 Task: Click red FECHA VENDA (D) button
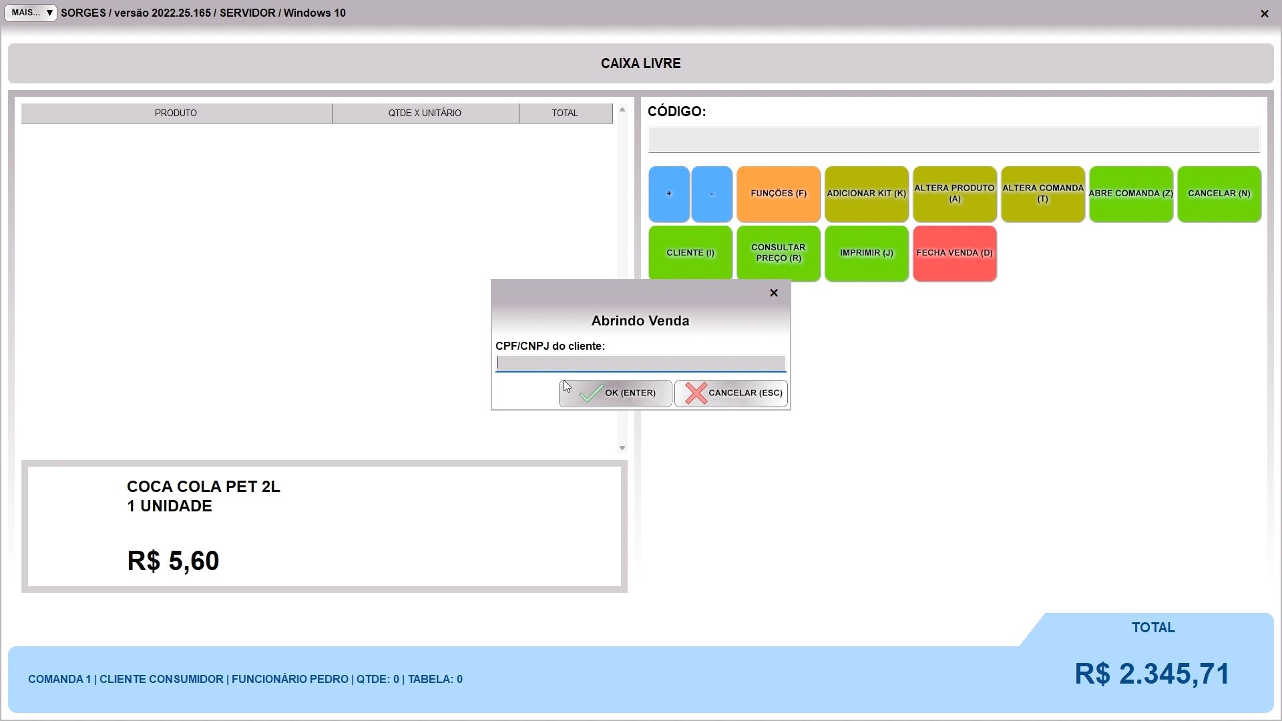pyautogui.click(x=954, y=253)
